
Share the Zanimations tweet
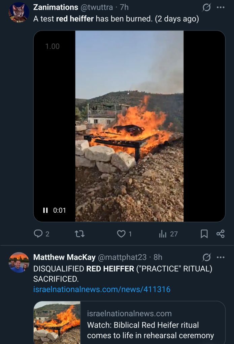(221, 234)
